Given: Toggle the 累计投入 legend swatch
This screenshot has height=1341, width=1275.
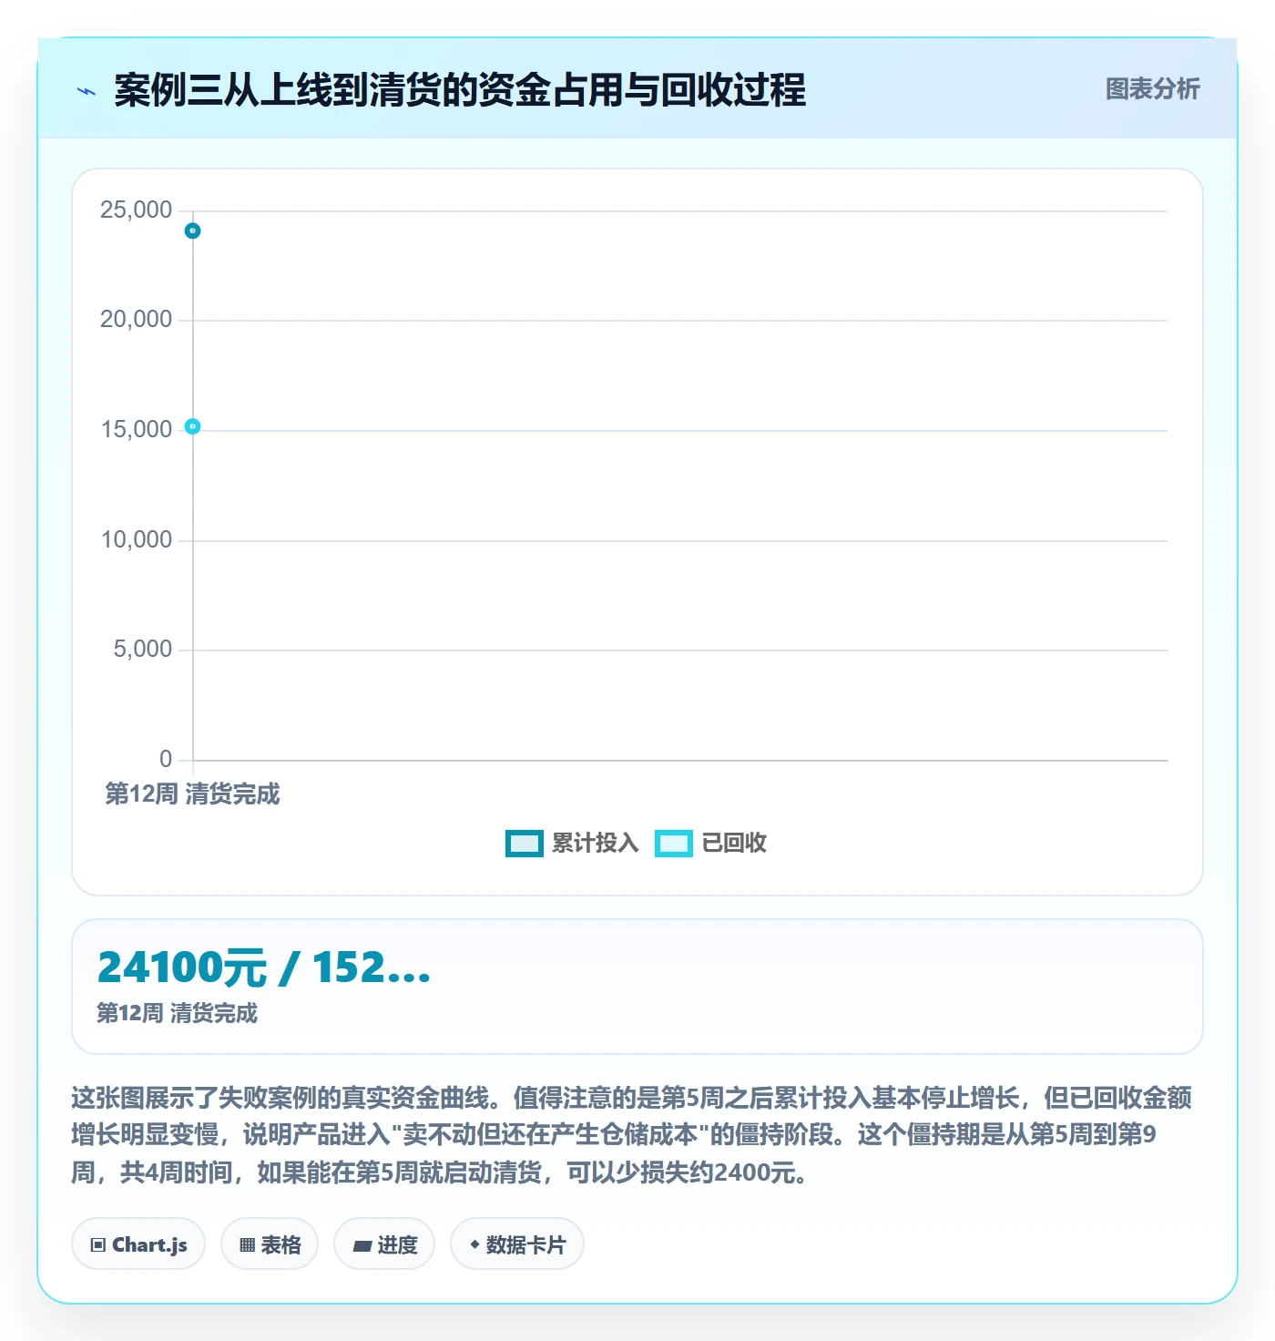Looking at the screenshot, I should [x=524, y=844].
